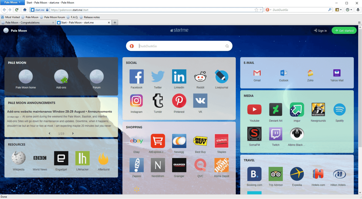362x199 pixels.
Task: Expand the search engine selector dropdown
Action: point(268,10)
